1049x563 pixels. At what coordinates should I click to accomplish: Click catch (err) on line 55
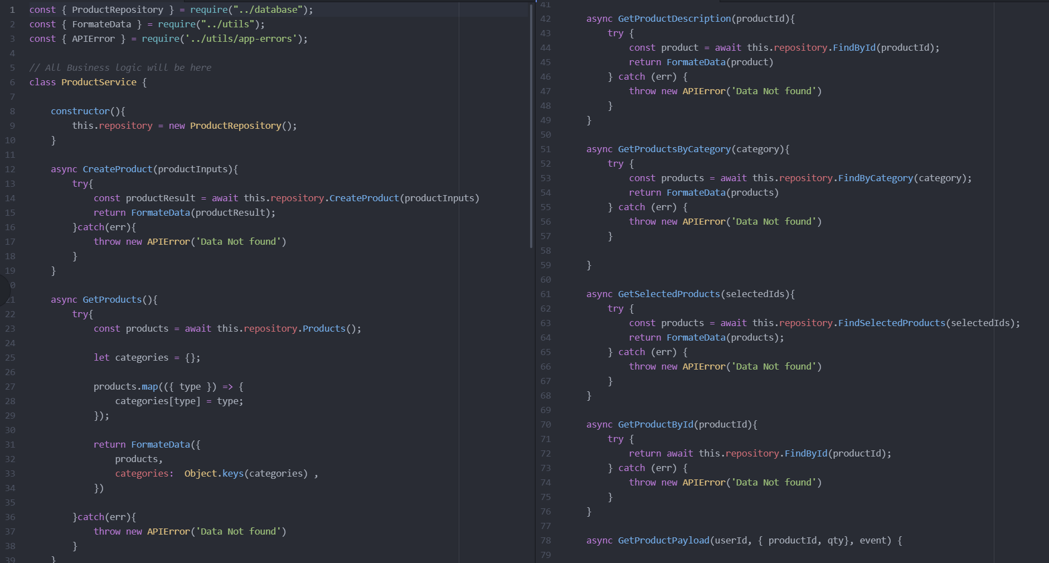click(x=648, y=207)
